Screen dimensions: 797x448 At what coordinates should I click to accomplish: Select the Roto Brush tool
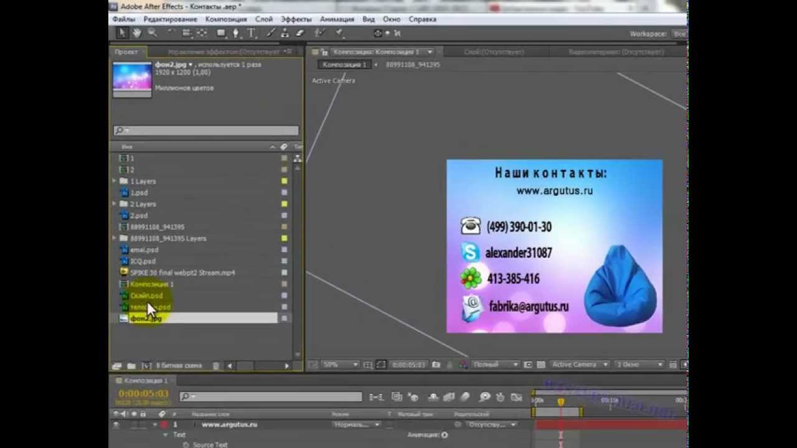click(319, 33)
